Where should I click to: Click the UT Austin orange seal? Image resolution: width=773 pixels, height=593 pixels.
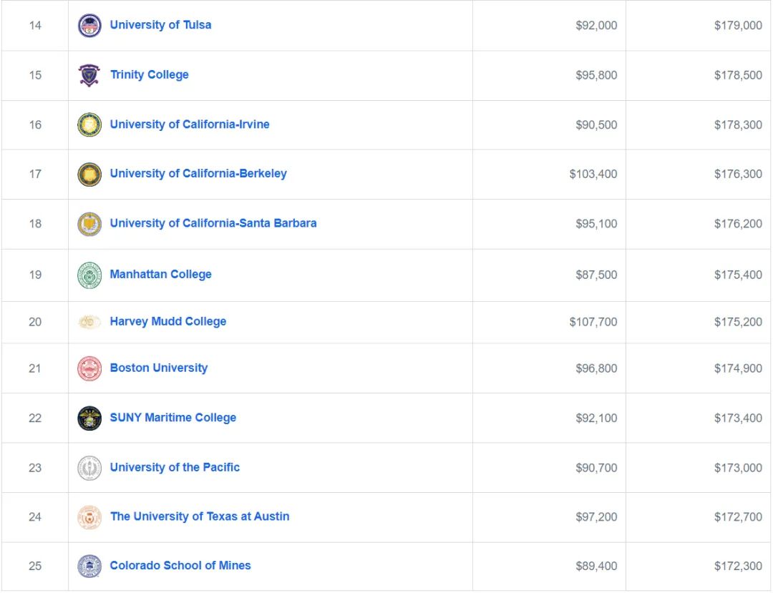pos(89,517)
